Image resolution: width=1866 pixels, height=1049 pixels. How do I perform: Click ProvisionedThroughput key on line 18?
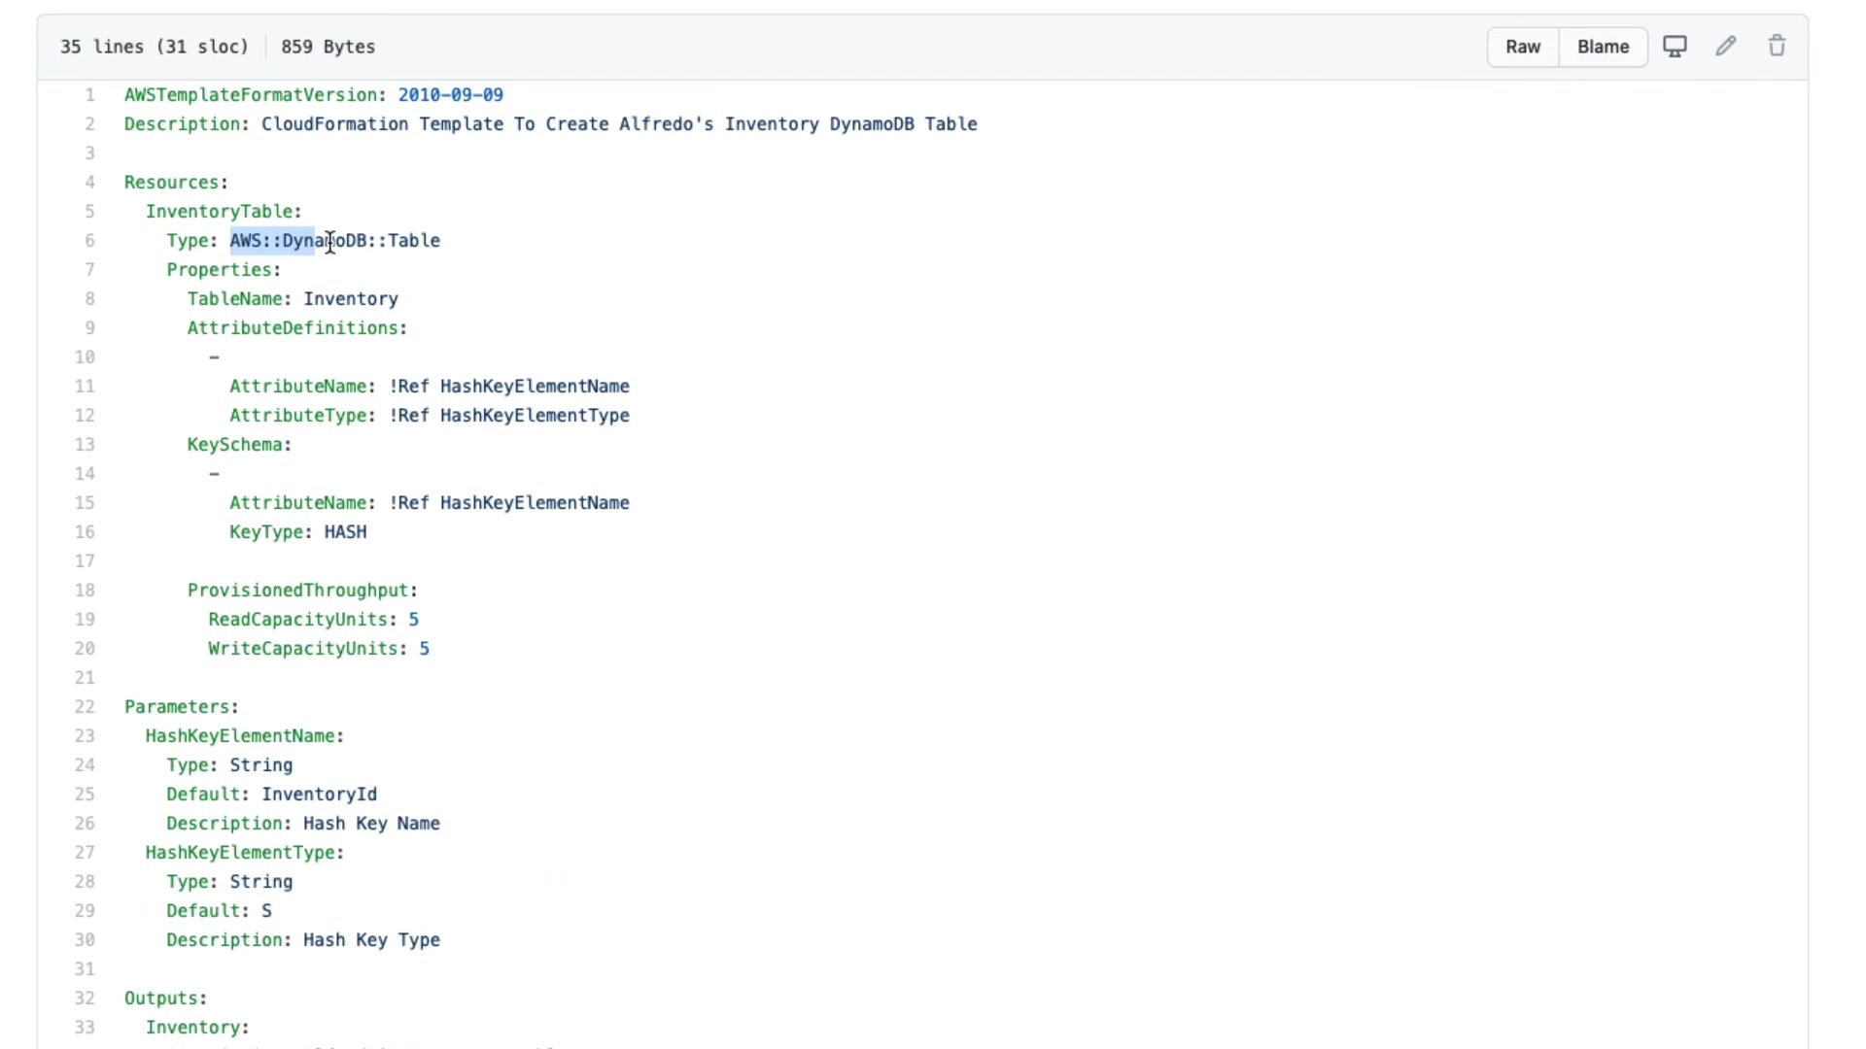point(297,591)
